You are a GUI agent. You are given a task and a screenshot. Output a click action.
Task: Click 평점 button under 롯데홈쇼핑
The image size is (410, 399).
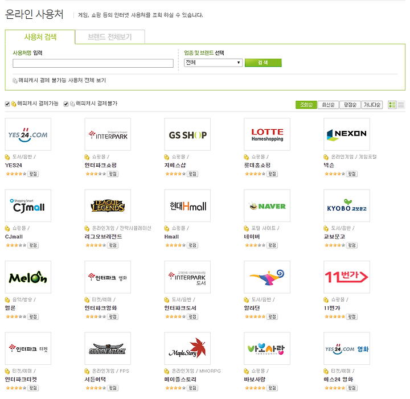[272, 174]
